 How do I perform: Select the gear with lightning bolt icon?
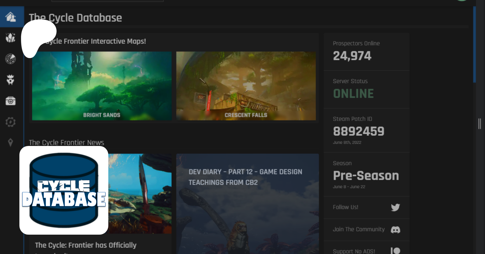point(11,122)
